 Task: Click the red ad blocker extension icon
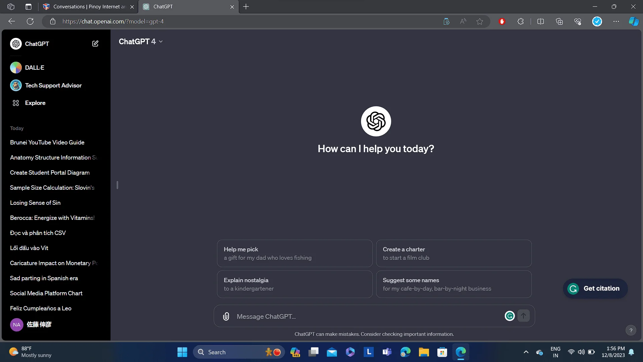point(502,21)
